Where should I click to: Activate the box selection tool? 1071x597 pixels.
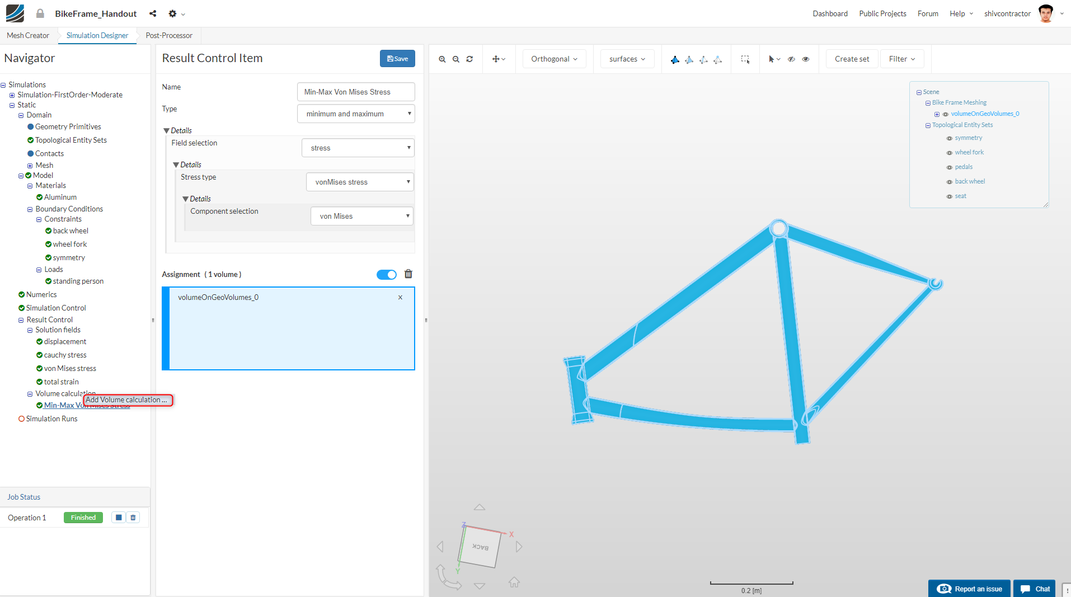tap(745, 59)
